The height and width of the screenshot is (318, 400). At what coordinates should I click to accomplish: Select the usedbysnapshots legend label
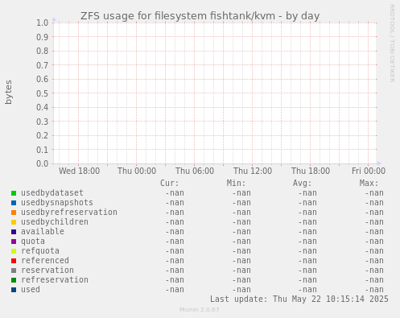57,203
